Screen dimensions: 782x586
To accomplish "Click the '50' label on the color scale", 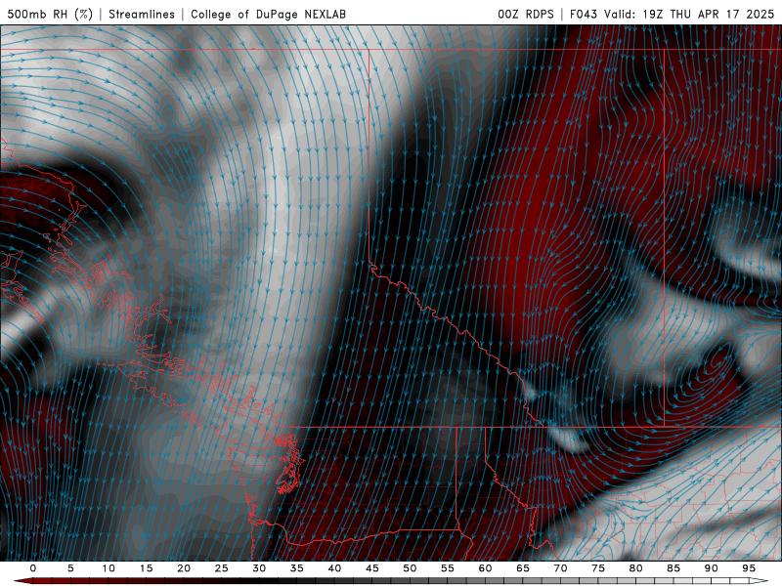I will pyautogui.click(x=410, y=568).
